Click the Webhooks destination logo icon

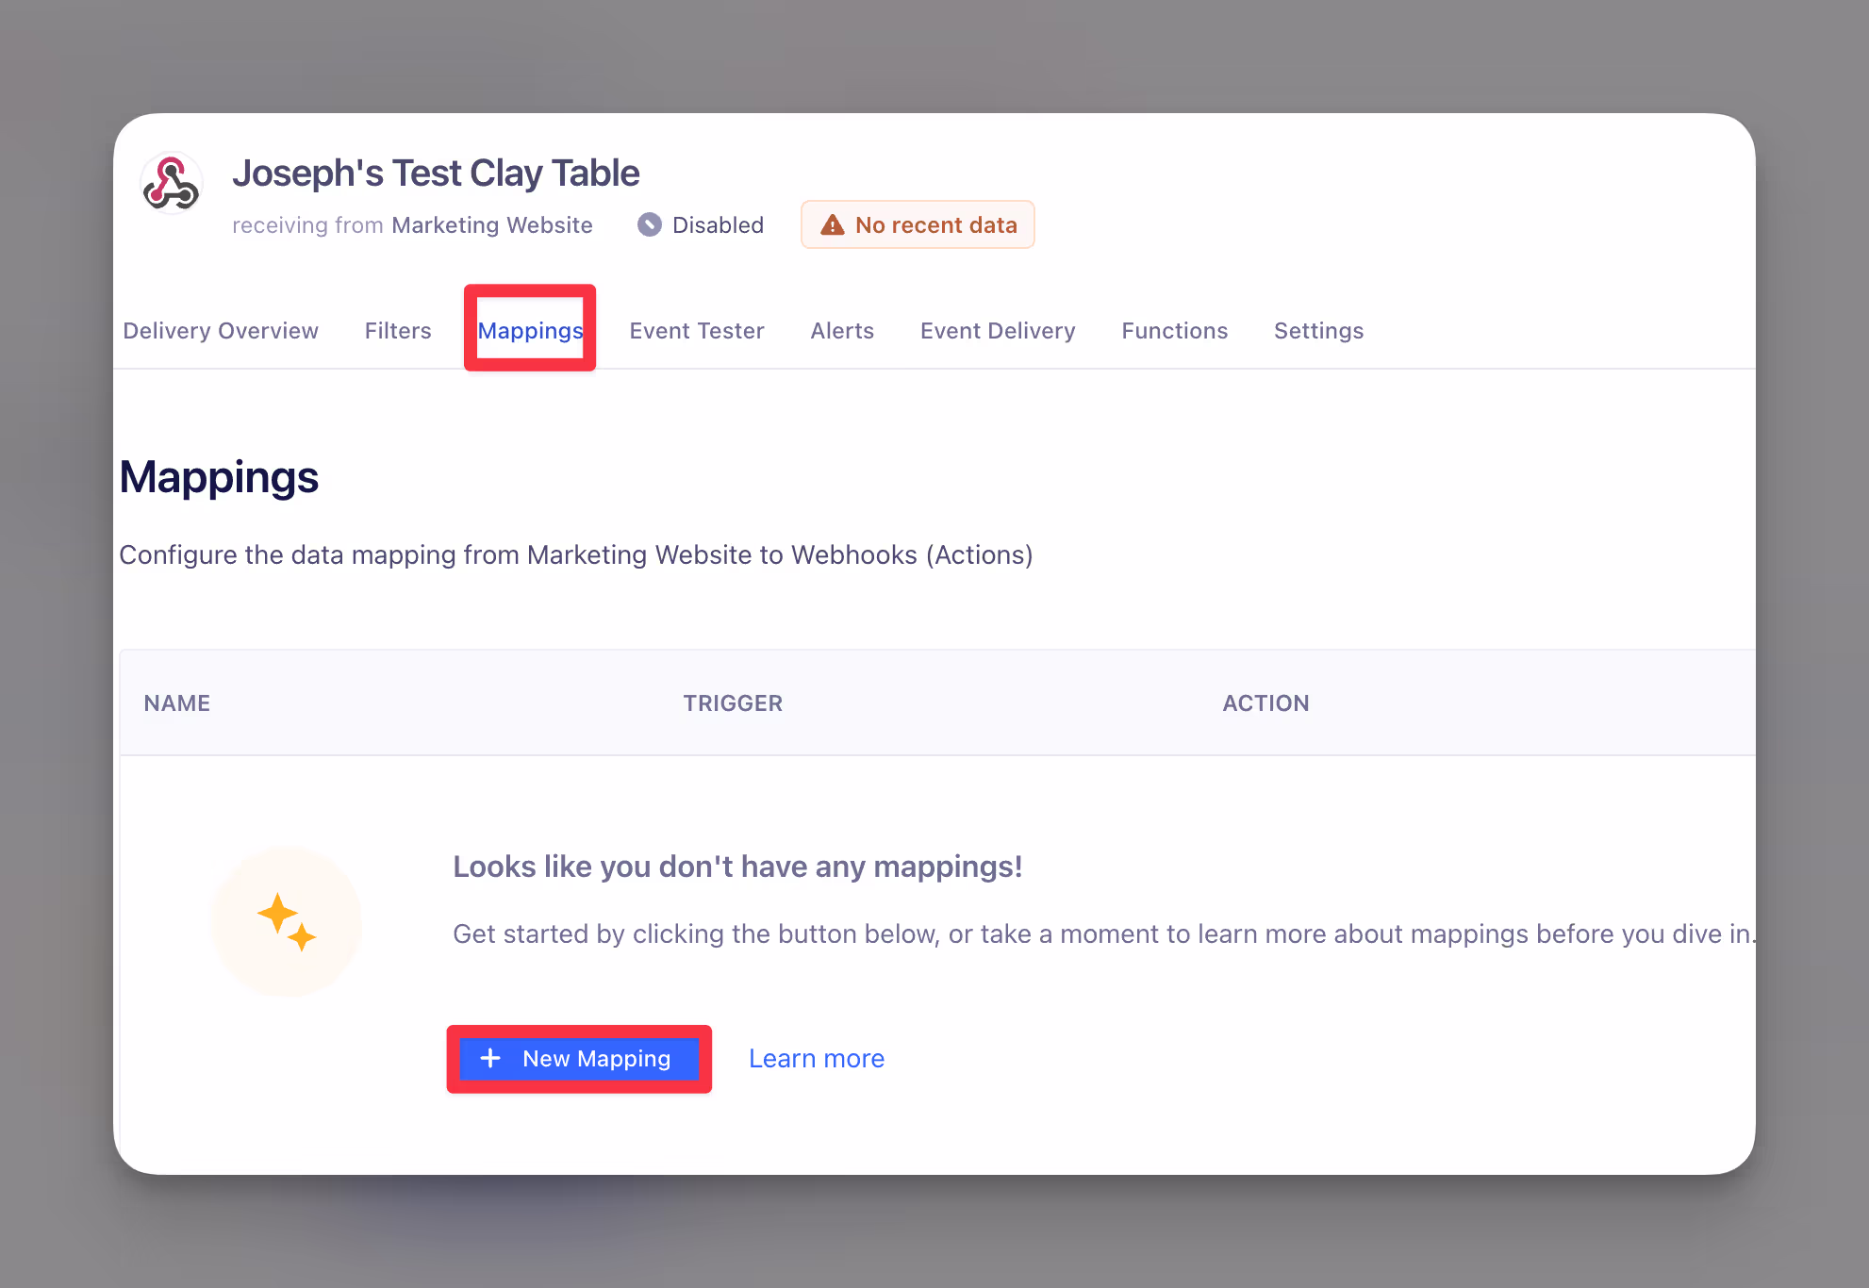coord(171,183)
